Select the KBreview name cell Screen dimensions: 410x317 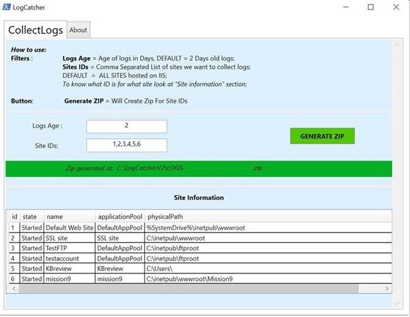(x=69, y=269)
